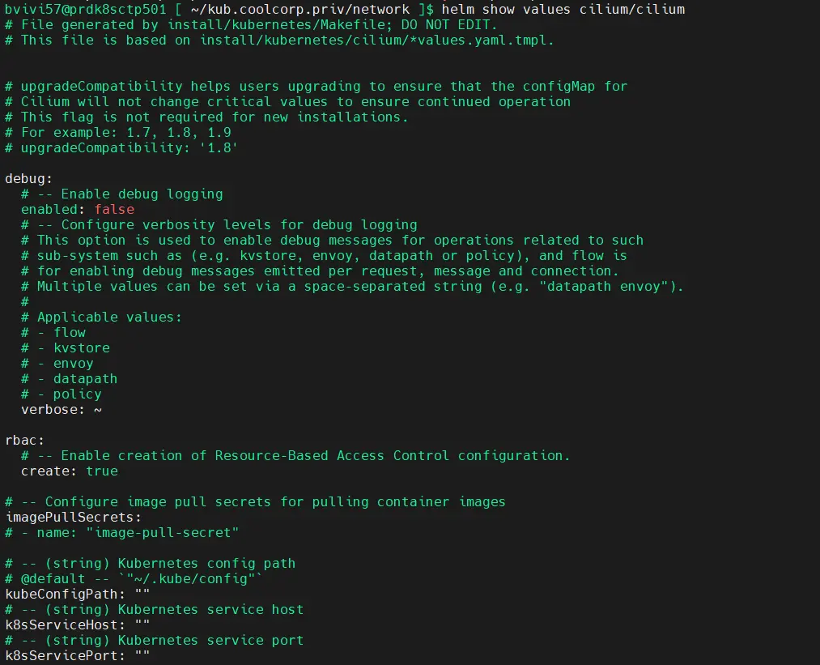Click the 'debug:' key line
This screenshot has height=665, width=820.
[29, 178]
